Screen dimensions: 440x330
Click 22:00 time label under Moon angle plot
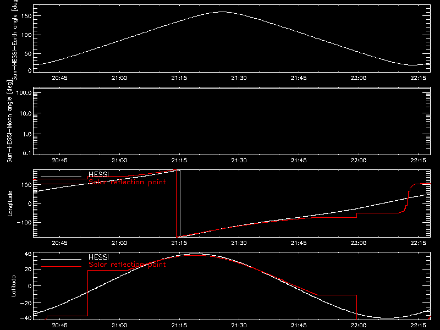tap(359, 161)
